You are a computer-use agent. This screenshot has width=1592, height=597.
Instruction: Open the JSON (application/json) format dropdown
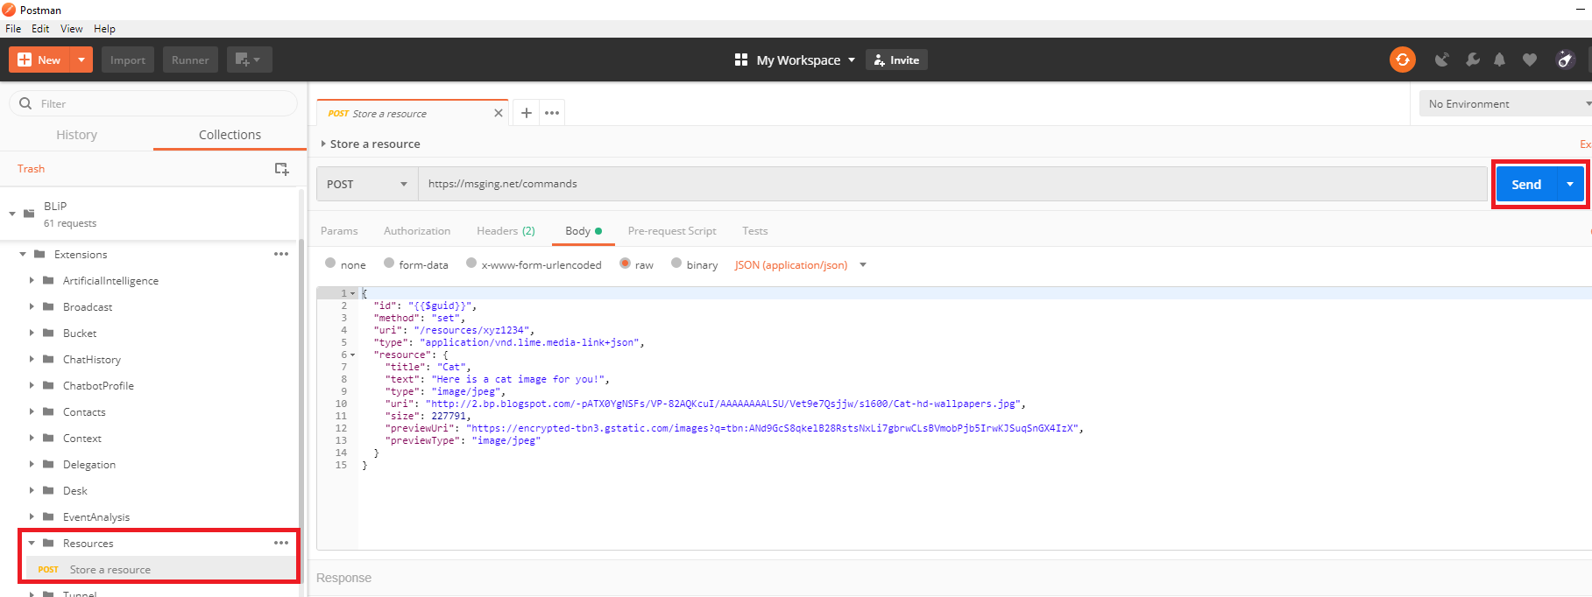(801, 264)
